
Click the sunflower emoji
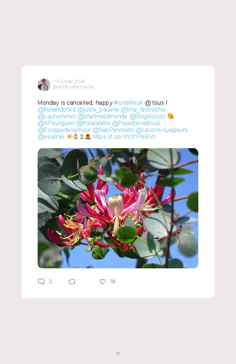coord(88,137)
